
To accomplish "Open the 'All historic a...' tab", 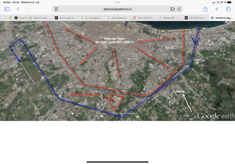I will [195, 18].
